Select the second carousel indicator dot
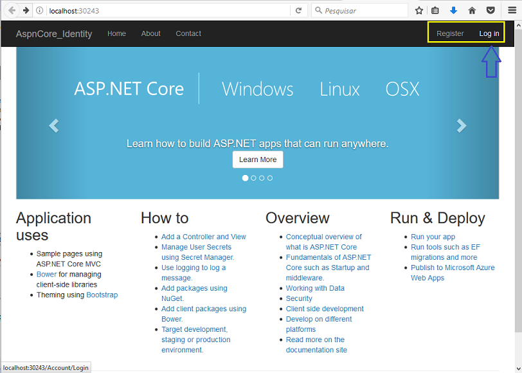The width and height of the screenshot is (522, 373). click(x=254, y=178)
